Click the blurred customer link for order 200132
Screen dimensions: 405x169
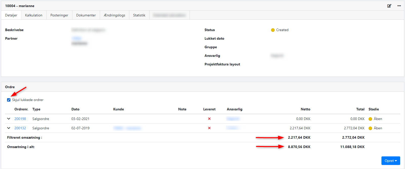point(127,128)
